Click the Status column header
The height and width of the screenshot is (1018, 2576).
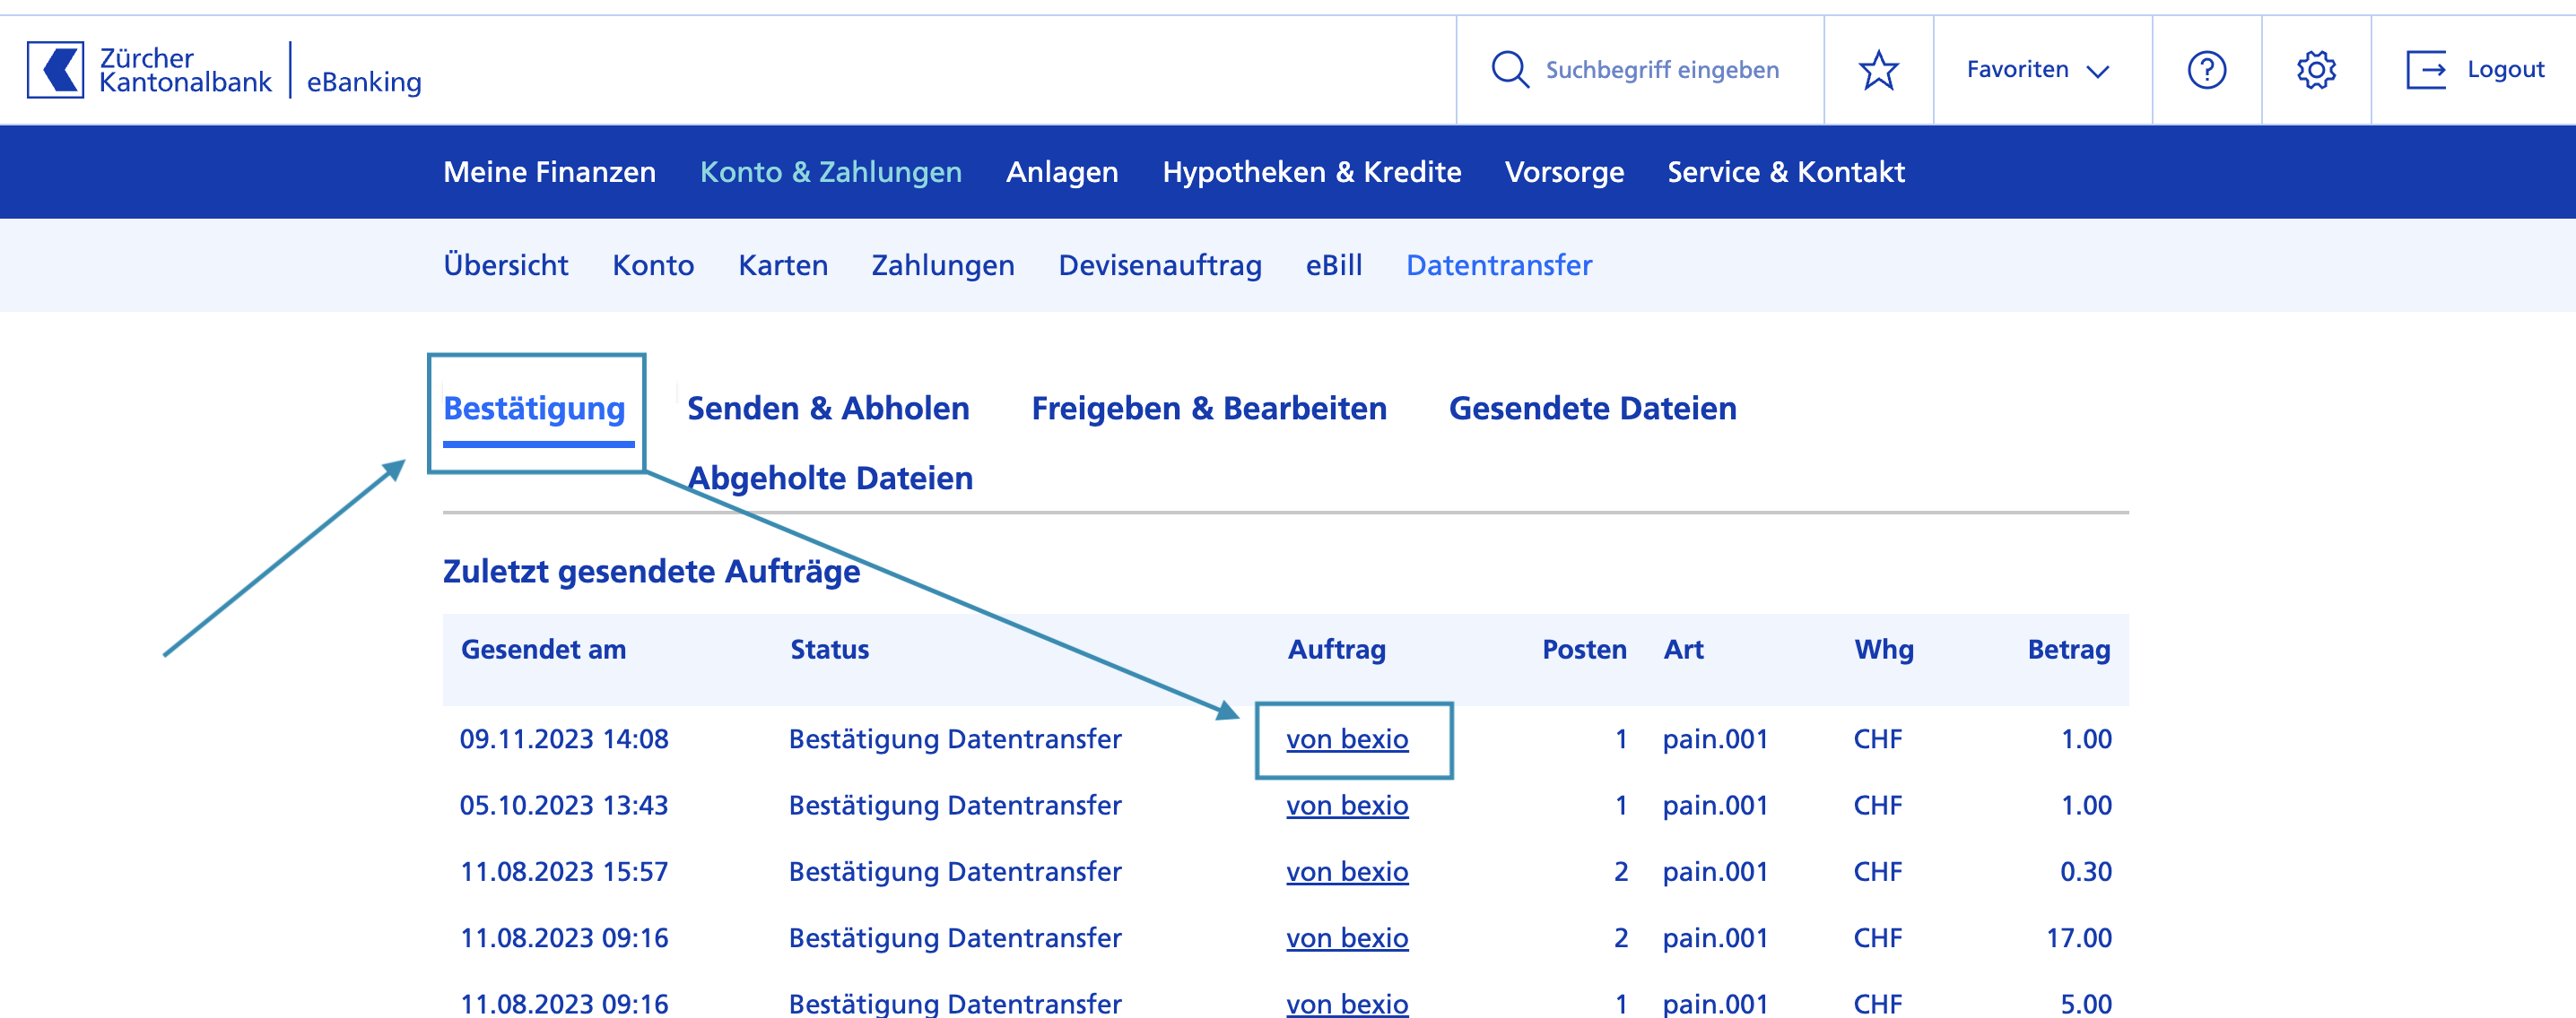[829, 650]
